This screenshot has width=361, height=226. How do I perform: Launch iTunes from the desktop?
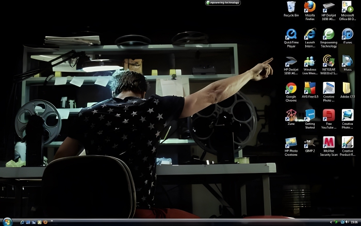click(x=347, y=35)
